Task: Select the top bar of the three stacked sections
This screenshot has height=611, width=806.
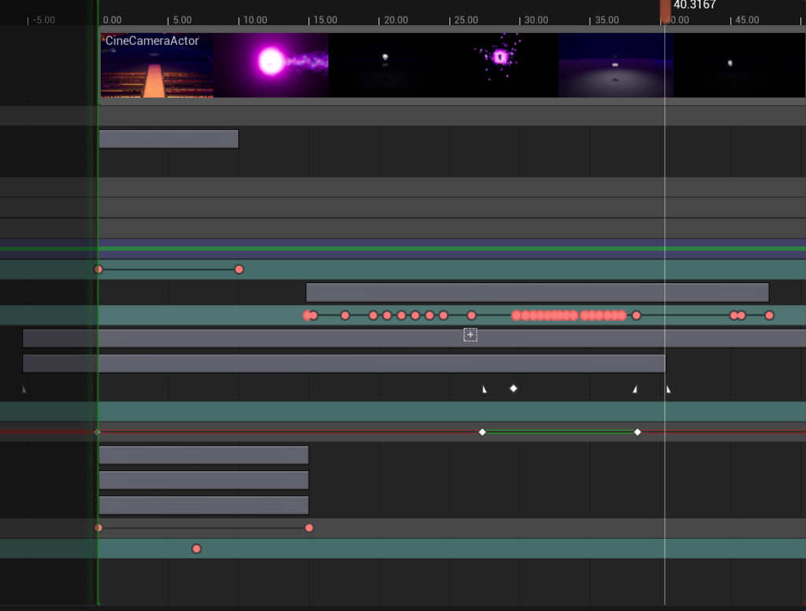Action: (x=203, y=455)
